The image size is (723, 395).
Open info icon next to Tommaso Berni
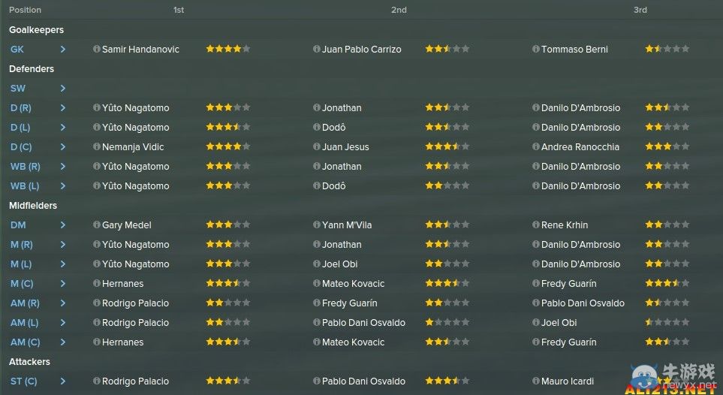[x=536, y=49]
